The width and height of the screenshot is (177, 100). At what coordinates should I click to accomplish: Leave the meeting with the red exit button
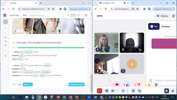(100, 91)
